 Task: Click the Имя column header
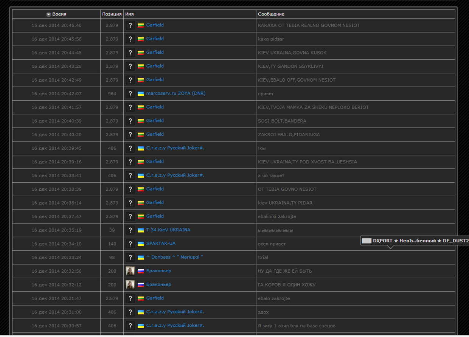point(129,14)
